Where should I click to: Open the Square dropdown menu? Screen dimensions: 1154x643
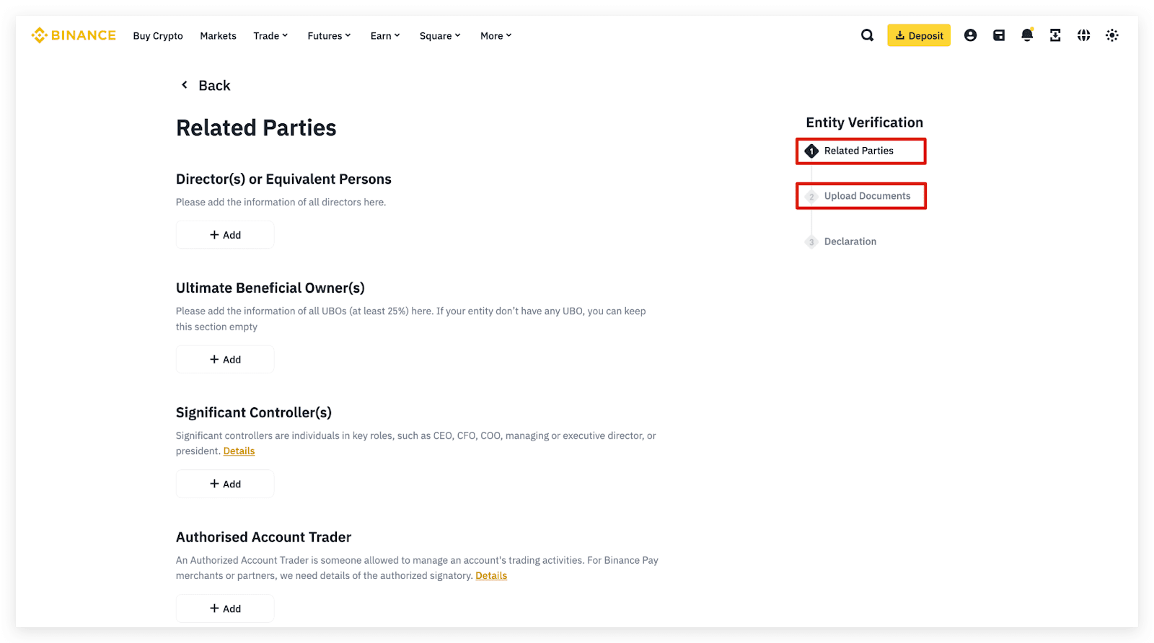pos(440,36)
